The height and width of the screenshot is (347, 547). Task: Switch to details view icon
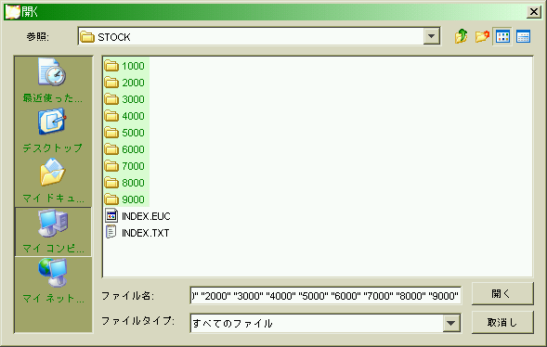[x=523, y=36]
